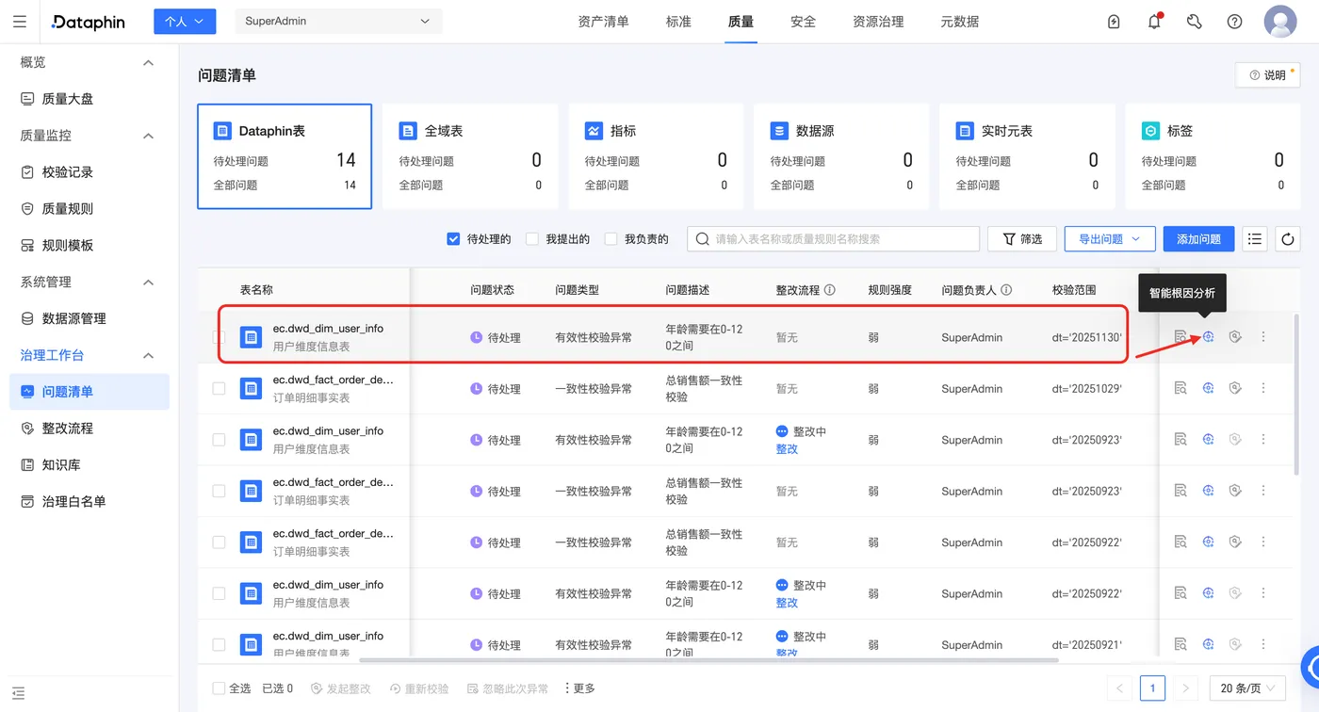Click the first action icon in the dt='20251130' row
This screenshot has height=712, width=1319.
[1181, 337]
